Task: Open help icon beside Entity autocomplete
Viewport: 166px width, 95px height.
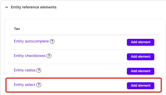Action: pos(52,41)
